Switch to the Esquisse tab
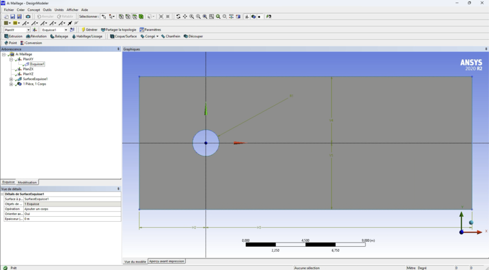 coord(9,182)
